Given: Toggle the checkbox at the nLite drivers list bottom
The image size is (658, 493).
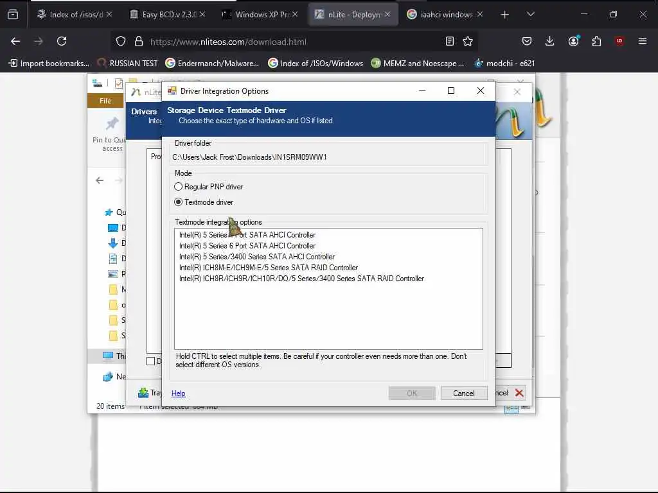Looking at the screenshot, I should pos(150,361).
